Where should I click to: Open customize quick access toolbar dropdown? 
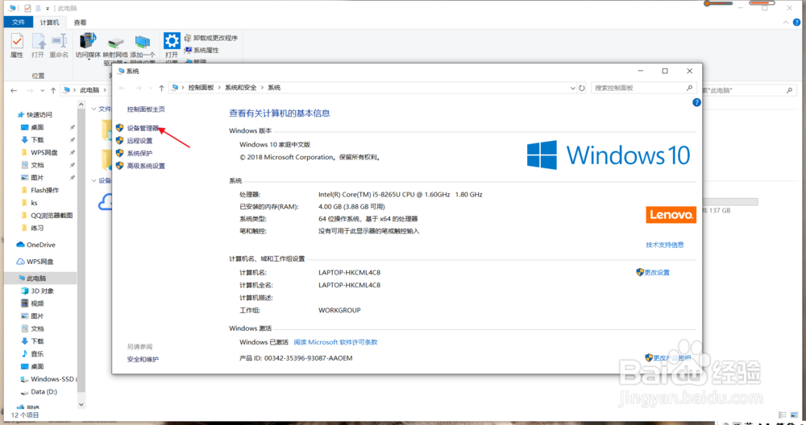coord(48,9)
